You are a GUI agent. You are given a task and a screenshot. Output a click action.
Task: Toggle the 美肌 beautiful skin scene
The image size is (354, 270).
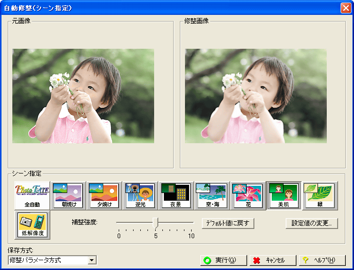point(284,196)
